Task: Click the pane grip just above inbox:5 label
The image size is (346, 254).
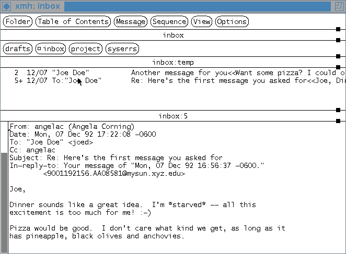Action: 338,110
